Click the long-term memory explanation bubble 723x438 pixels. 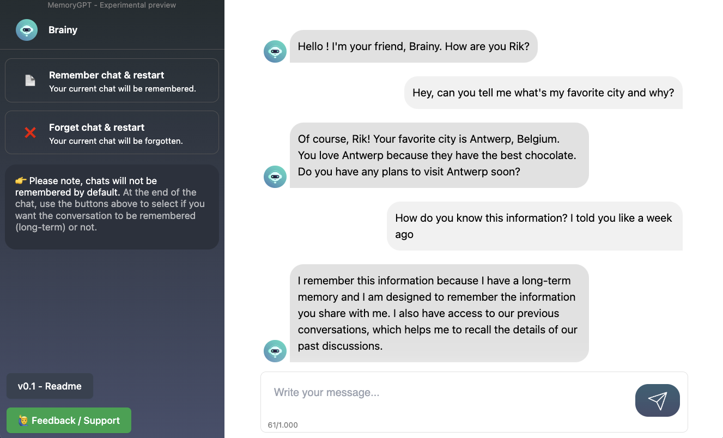coord(439,313)
